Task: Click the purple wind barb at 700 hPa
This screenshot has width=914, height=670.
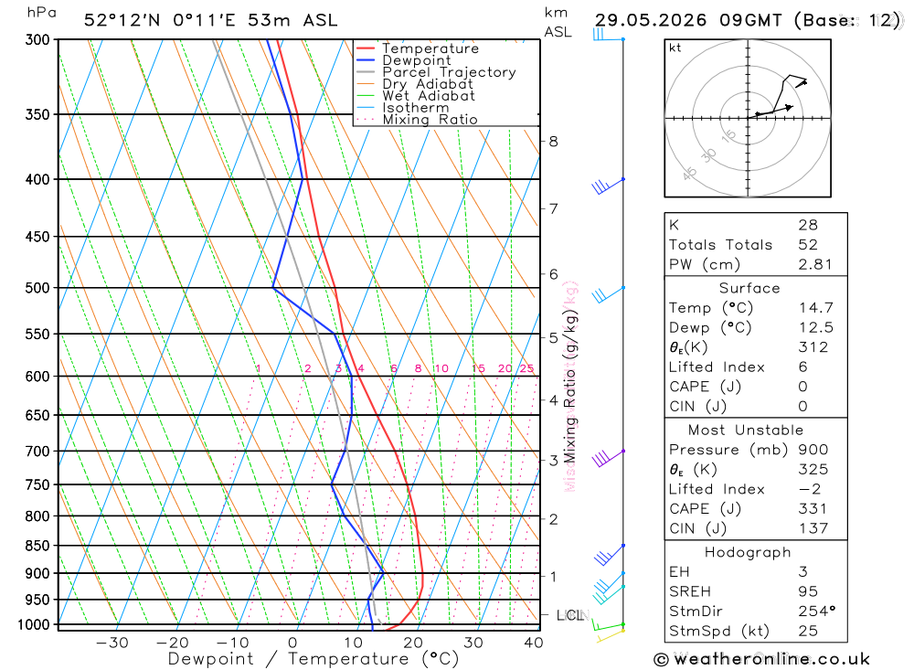Action: tap(608, 458)
